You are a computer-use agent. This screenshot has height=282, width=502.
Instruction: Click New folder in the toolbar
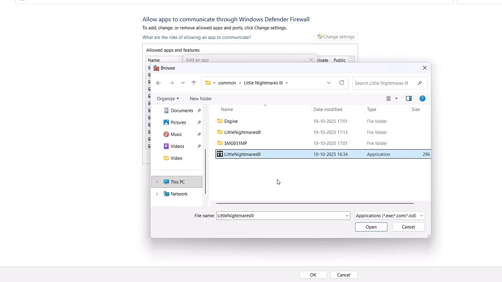coord(201,99)
